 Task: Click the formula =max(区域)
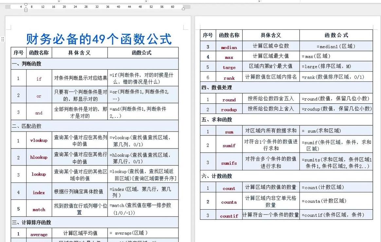[316, 56]
